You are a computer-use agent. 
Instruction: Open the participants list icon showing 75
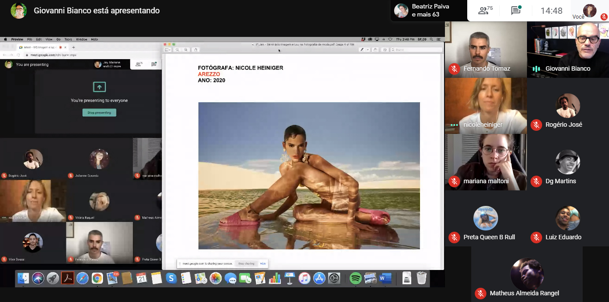coord(485,11)
